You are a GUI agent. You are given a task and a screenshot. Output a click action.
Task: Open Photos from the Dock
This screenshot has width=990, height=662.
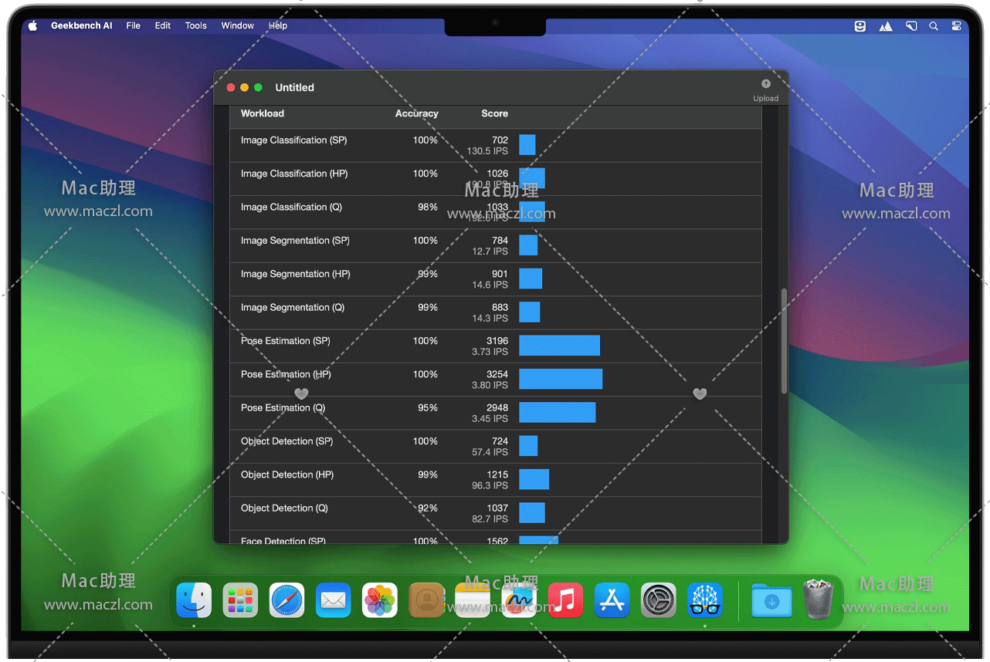(x=380, y=600)
